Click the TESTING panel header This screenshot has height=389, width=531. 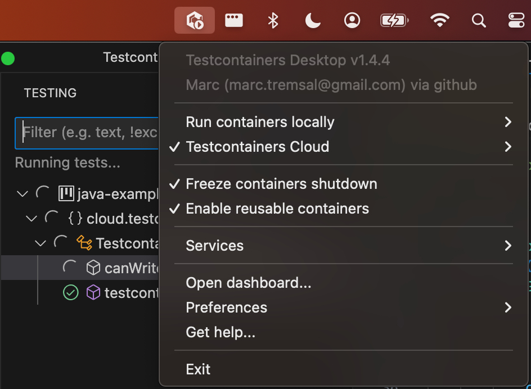50,93
